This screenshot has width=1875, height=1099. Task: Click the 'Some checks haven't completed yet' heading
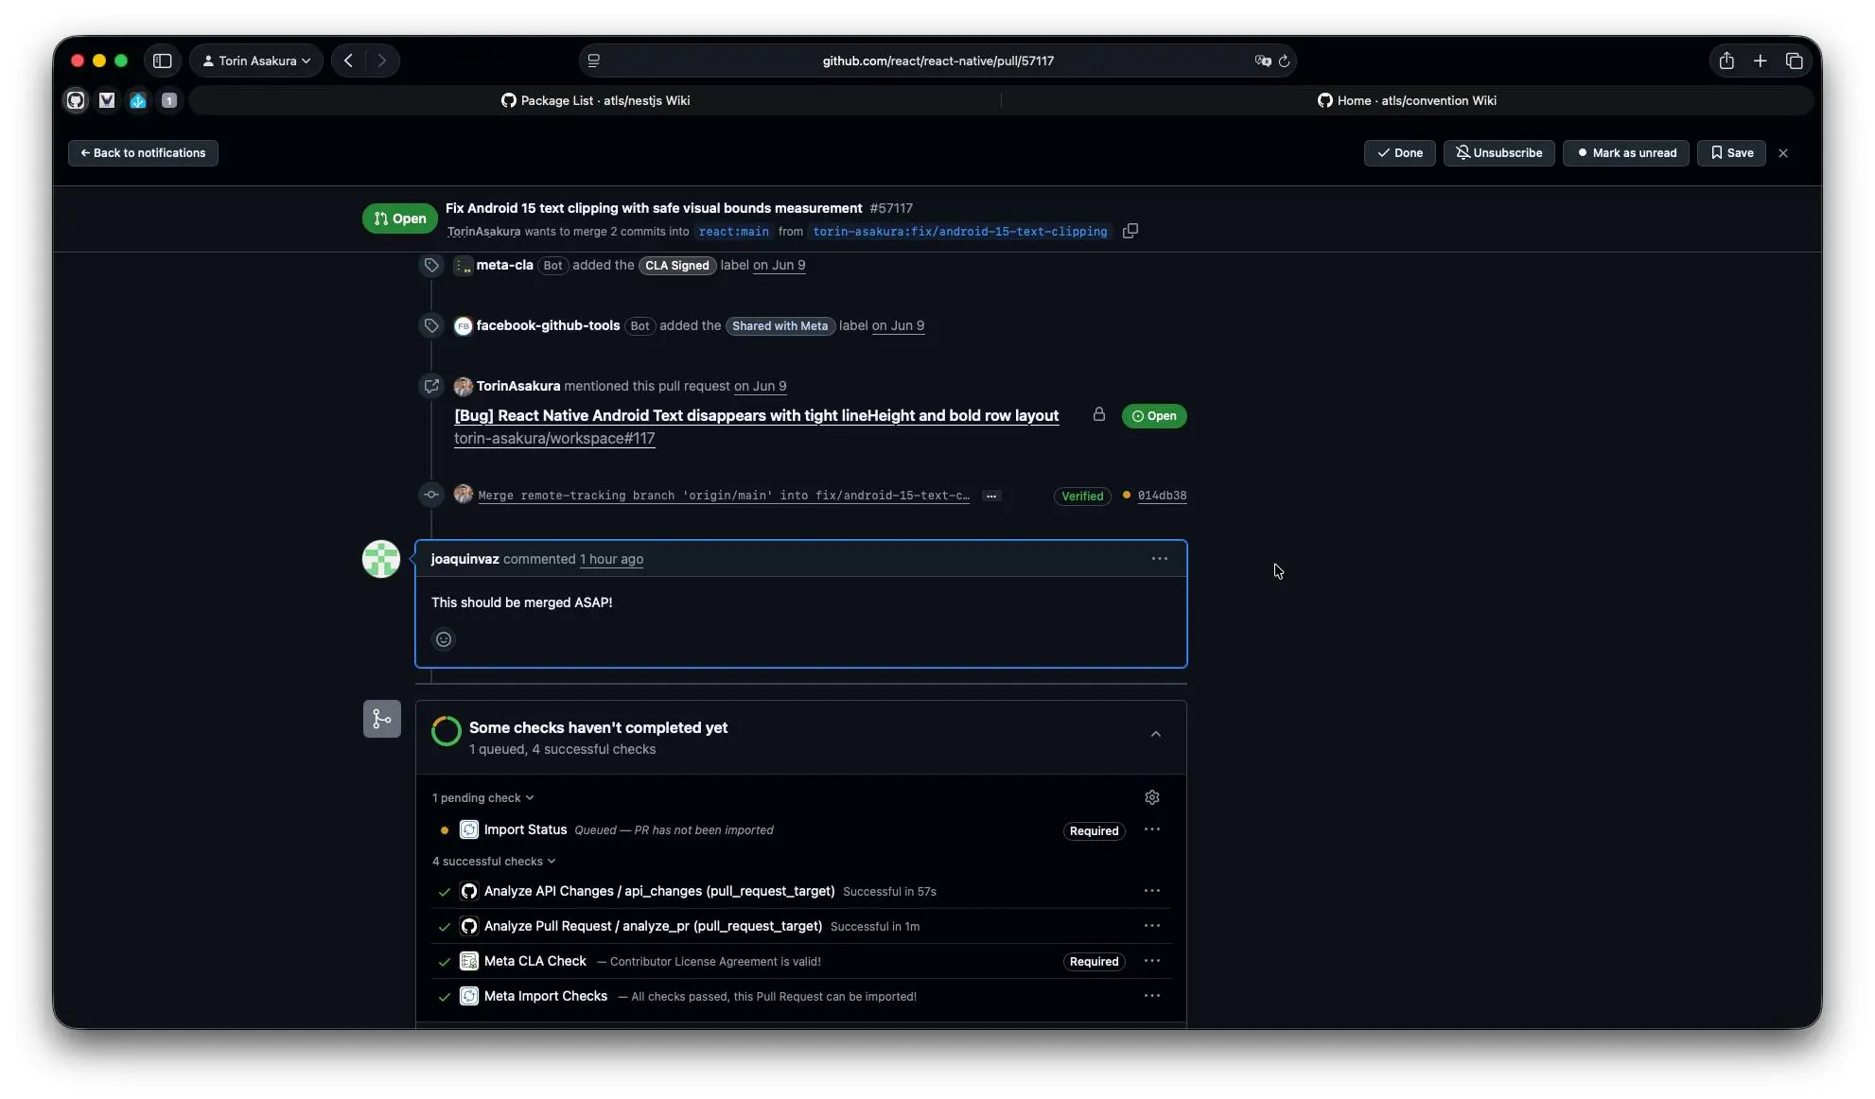598,727
